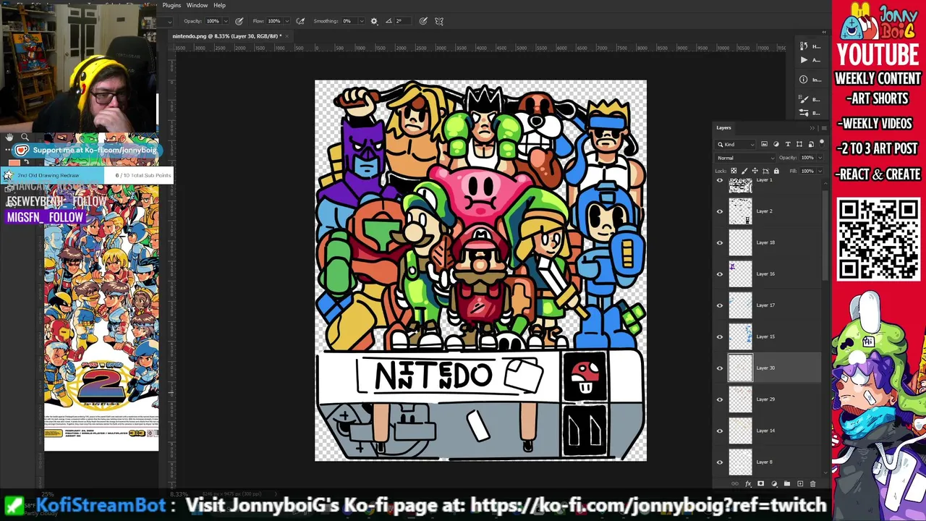926x521 pixels.
Task: Create a new layer group folder
Action: coord(787,484)
